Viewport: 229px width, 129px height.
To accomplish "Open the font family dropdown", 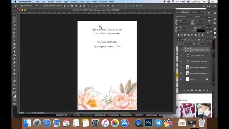I will [x=184, y=17].
